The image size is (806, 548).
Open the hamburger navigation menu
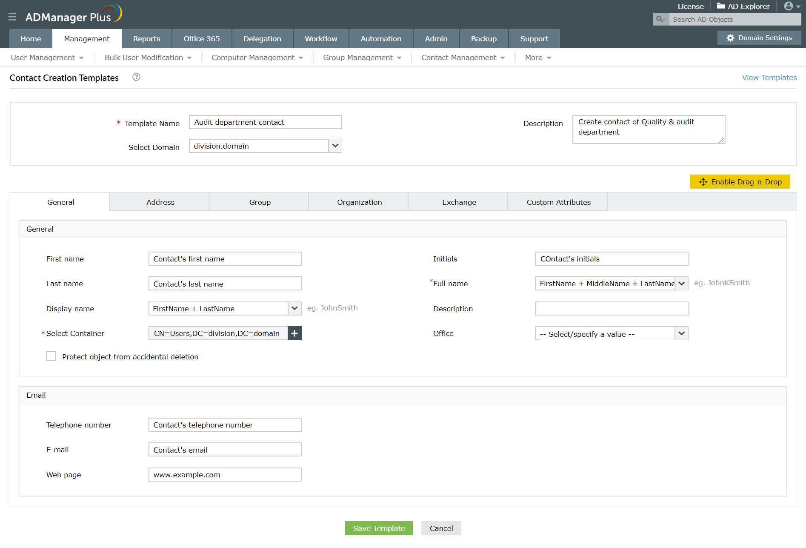(x=12, y=17)
